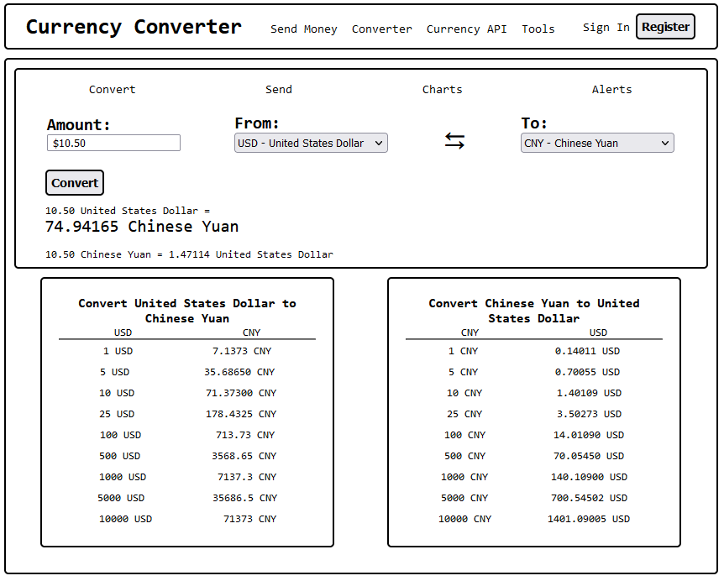Switch to the Charts tab

pyautogui.click(x=442, y=90)
